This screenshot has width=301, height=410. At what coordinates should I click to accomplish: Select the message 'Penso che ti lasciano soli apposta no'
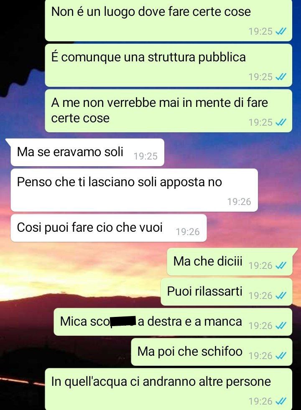[x=134, y=190]
